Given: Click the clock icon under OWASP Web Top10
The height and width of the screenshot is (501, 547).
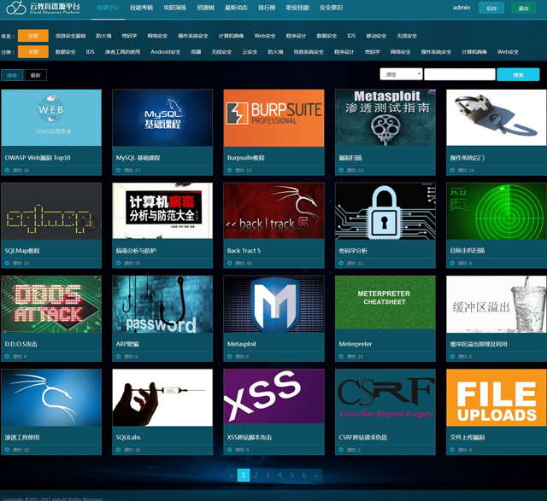Looking at the screenshot, I should point(8,171).
